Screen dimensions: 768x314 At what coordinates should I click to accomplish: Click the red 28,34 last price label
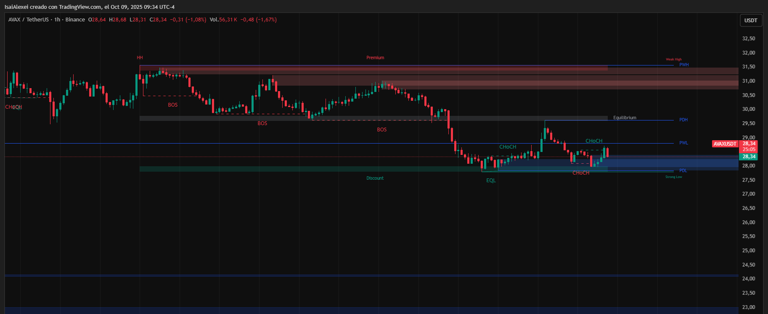click(749, 144)
